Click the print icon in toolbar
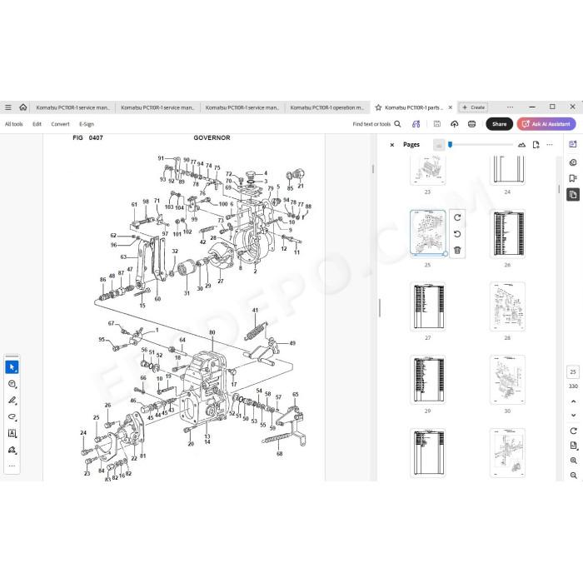The image size is (583, 583). tap(472, 124)
